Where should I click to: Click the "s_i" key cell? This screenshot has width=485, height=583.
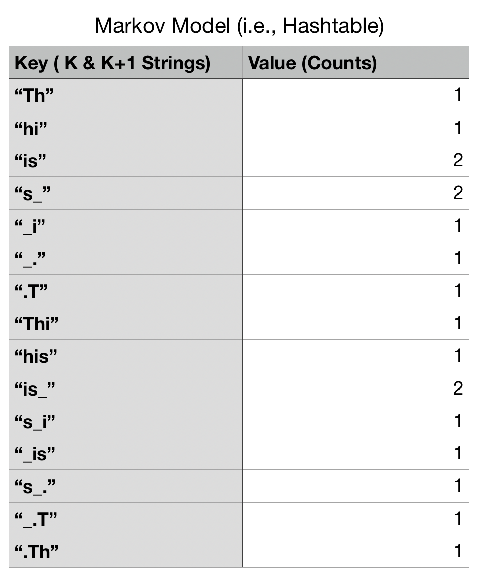coord(35,421)
